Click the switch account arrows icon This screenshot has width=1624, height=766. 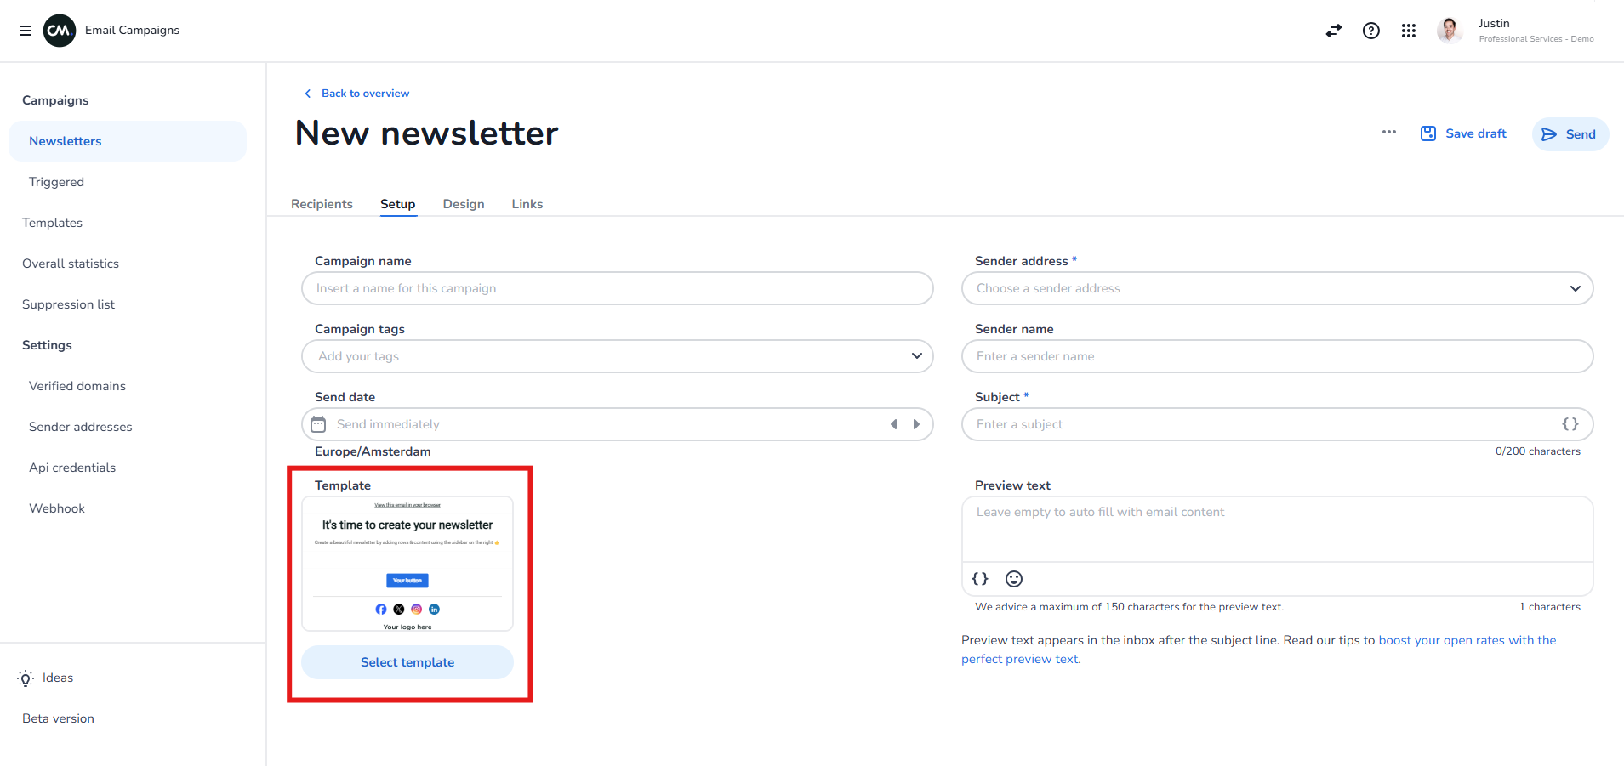(x=1333, y=31)
